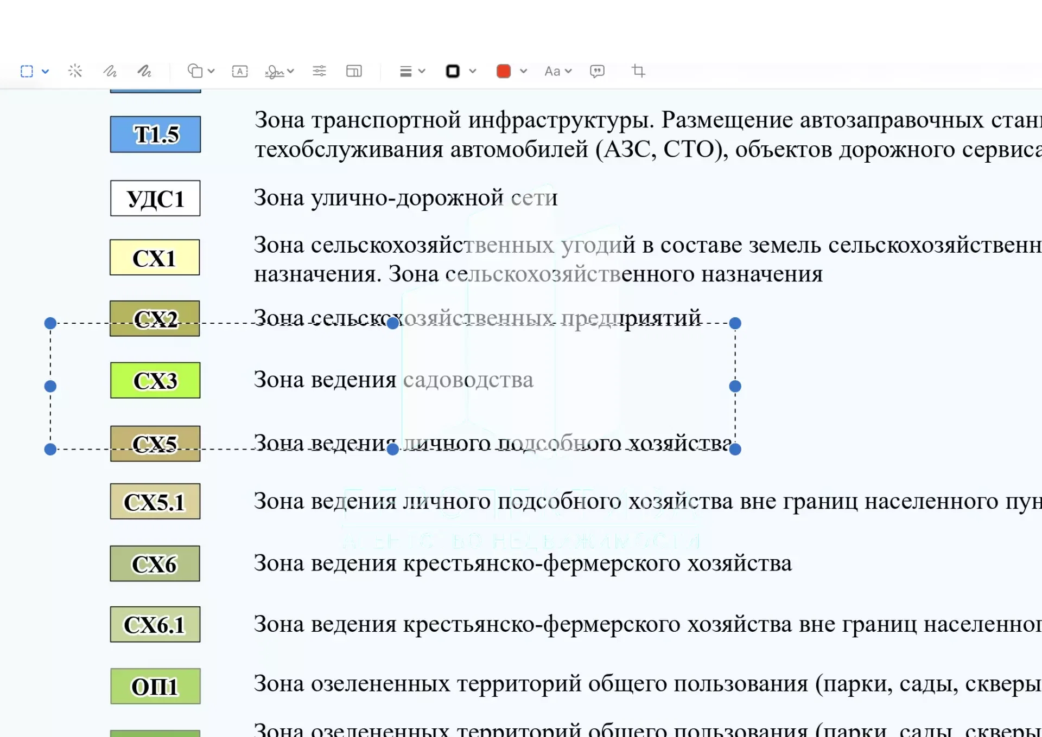Click the СХ6.1 zone label
This screenshot has width=1042, height=737.
tap(155, 625)
